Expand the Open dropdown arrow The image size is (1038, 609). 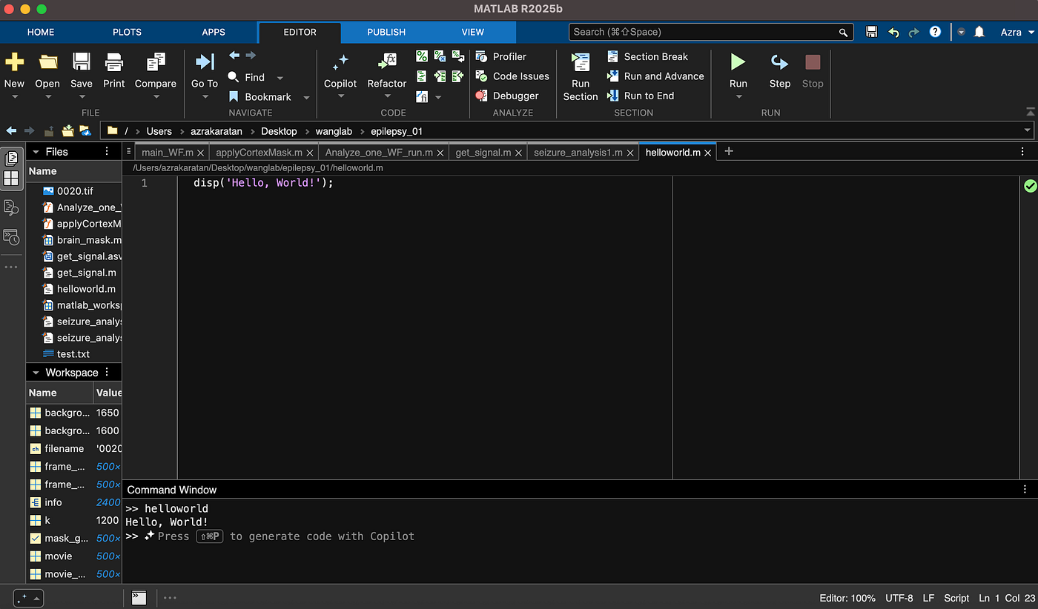click(47, 97)
